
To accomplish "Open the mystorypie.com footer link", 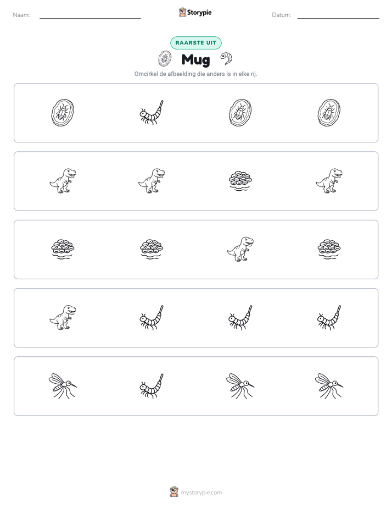I will (196, 492).
